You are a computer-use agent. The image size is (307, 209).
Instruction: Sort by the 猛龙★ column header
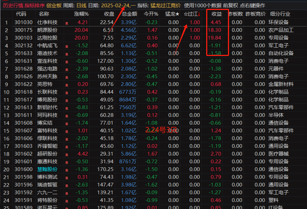tap(172, 14)
